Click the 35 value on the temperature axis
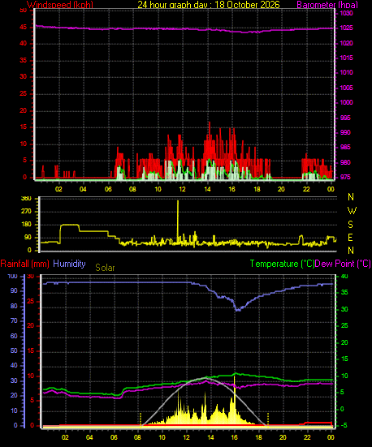This screenshot has height=447, width=372. (344, 293)
